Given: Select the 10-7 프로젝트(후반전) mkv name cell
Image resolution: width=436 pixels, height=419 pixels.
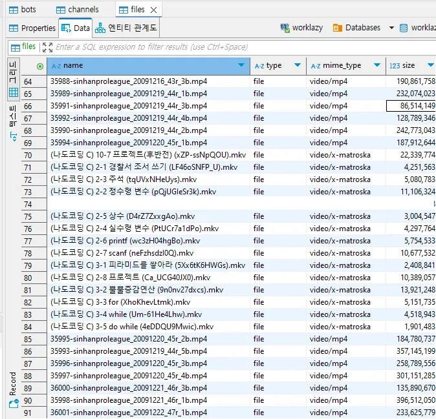Looking at the screenshot, I should tap(149, 155).
